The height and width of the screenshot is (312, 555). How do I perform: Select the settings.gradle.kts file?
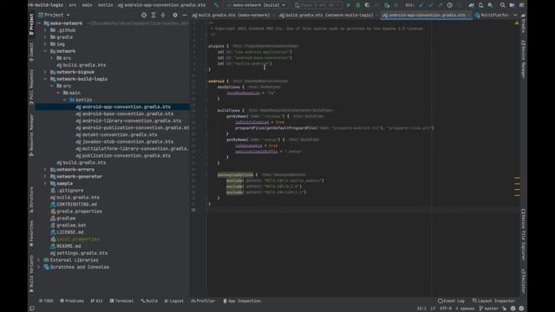(79, 253)
